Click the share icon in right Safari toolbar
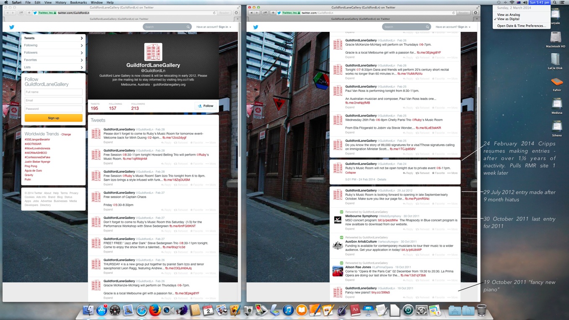The width and height of the screenshot is (569, 320). click(265, 13)
